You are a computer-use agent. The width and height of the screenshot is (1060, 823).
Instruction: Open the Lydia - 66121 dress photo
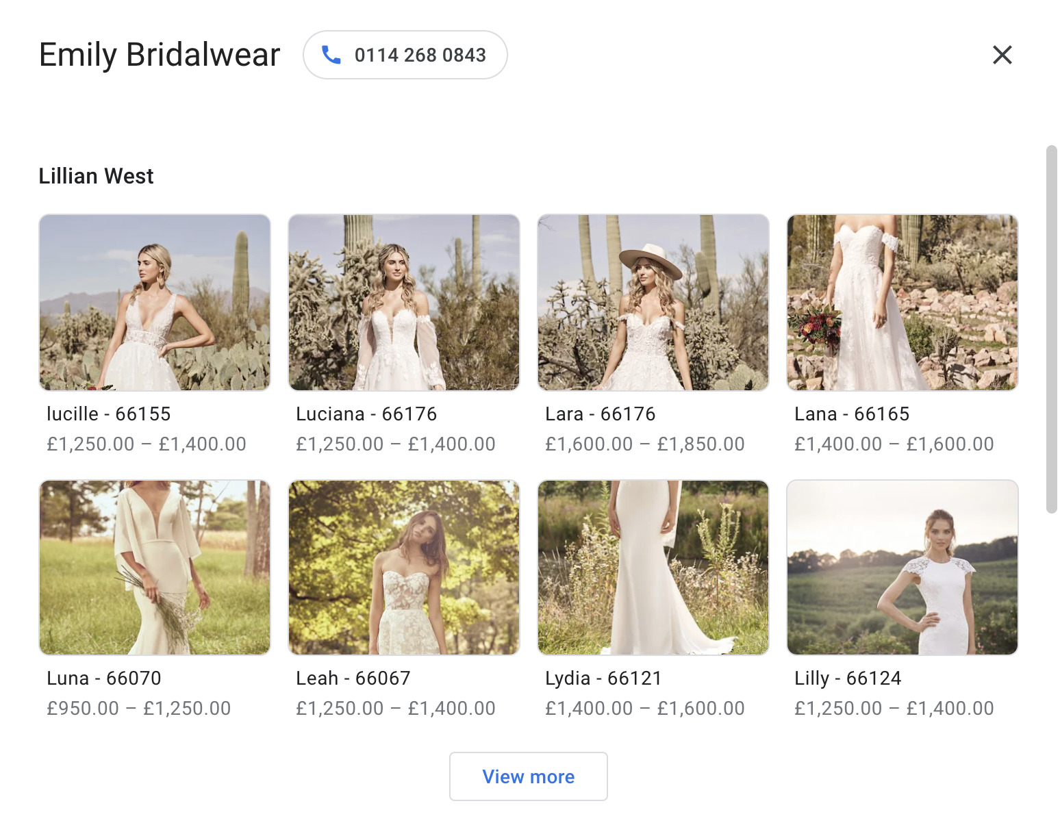[x=653, y=568]
